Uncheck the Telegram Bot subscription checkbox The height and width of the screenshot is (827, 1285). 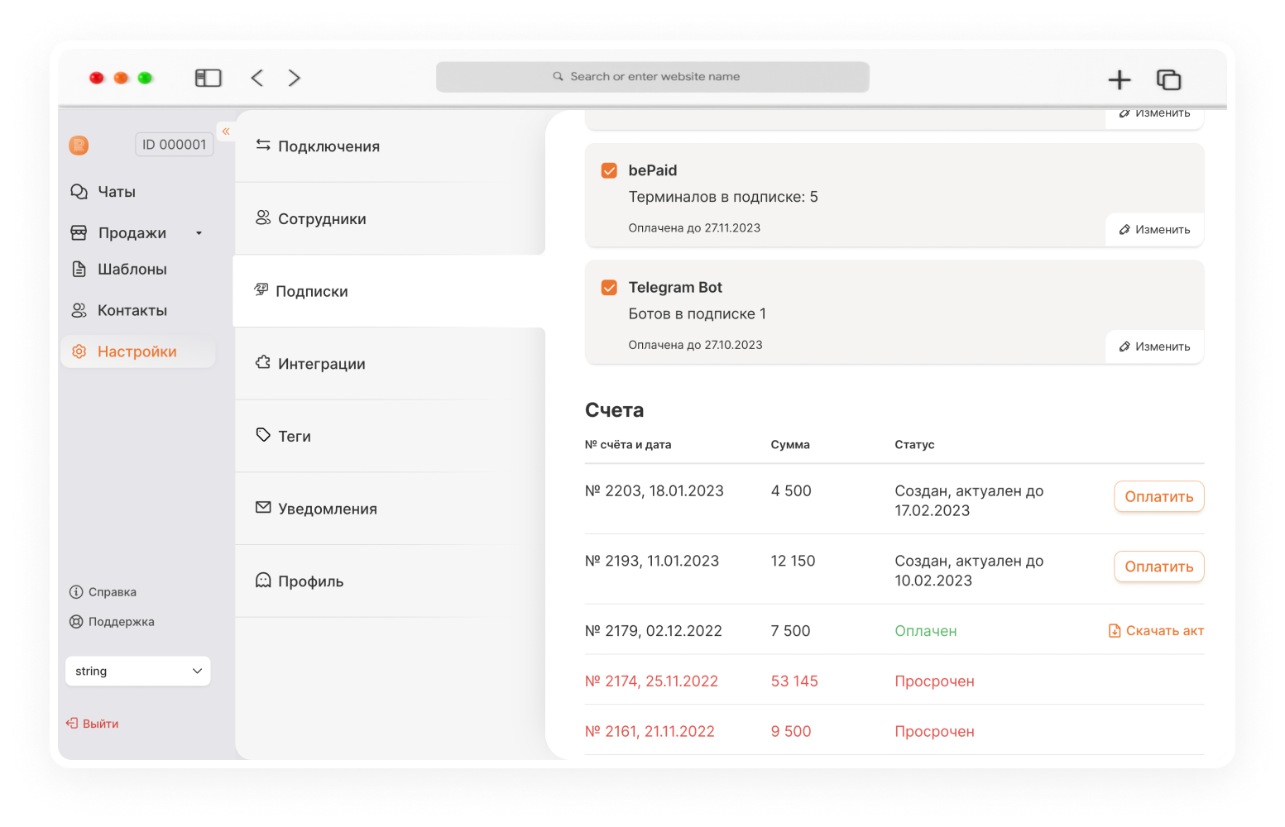tap(609, 288)
